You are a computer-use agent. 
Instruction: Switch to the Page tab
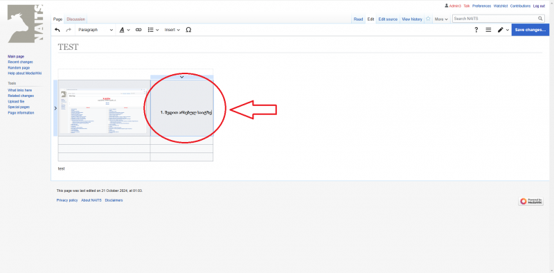tap(57, 19)
